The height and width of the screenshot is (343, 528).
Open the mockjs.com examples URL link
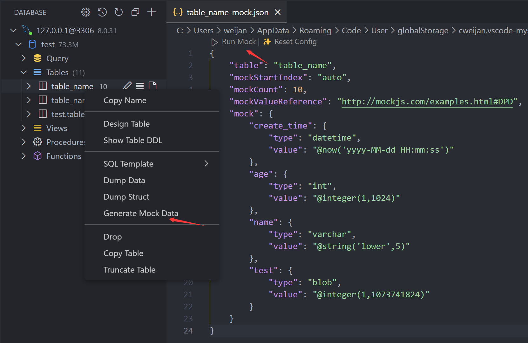coord(427,102)
